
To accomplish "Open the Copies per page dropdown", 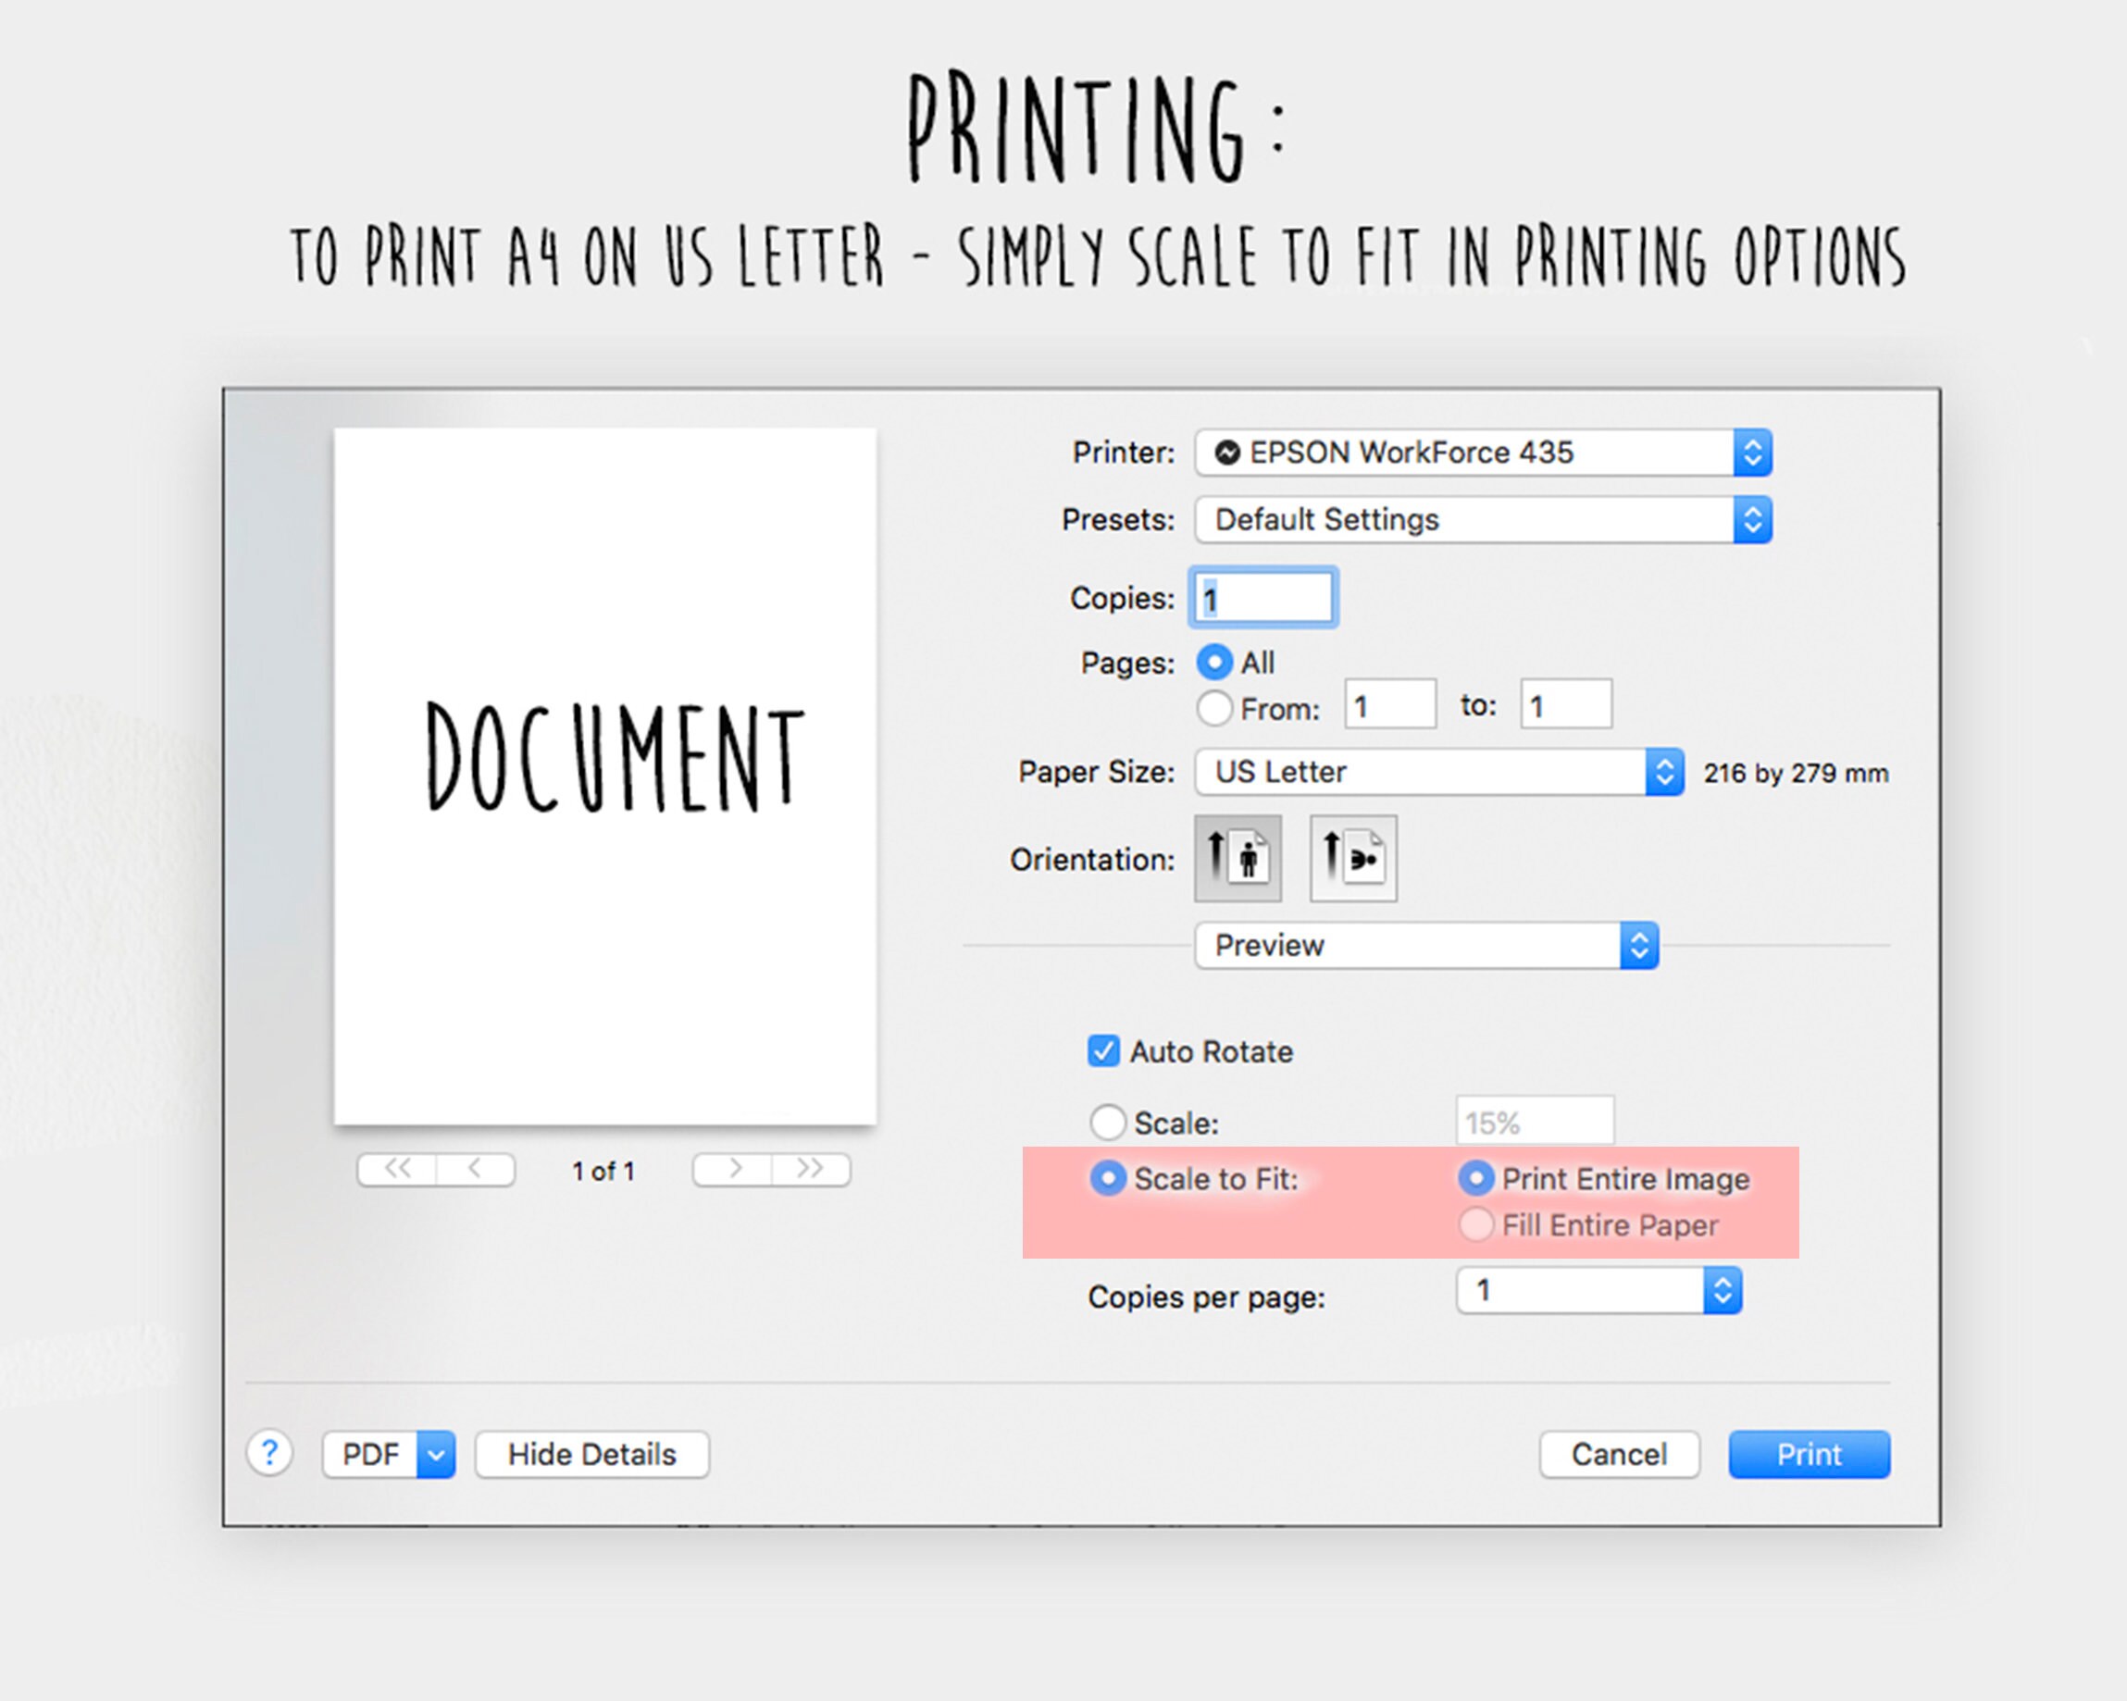I will [x=1599, y=1290].
